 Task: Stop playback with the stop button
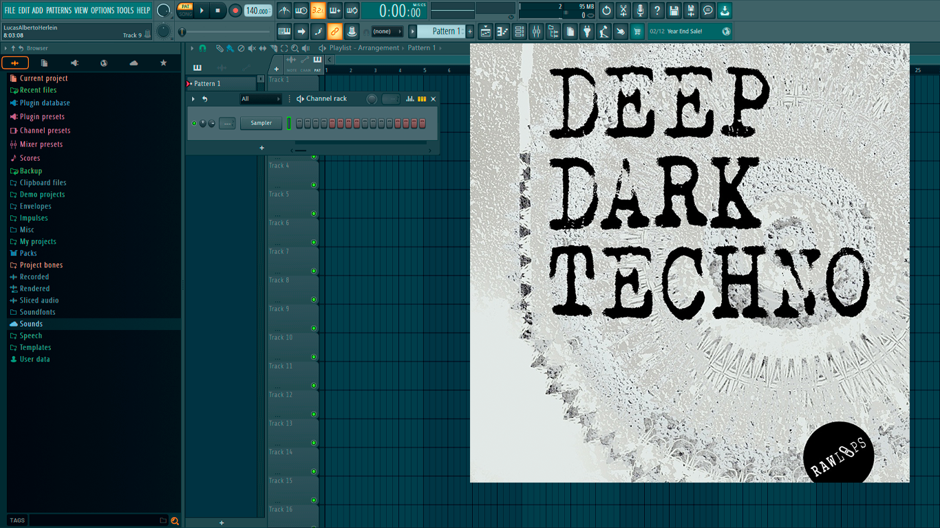(x=217, y=10)
